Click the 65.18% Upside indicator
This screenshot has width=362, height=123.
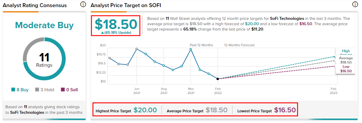point(116,33)
